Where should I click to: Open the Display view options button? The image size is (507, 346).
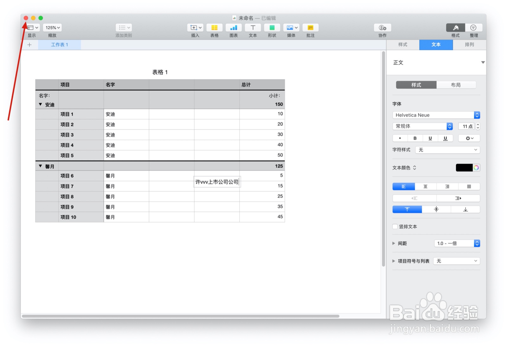pos(33,28)
